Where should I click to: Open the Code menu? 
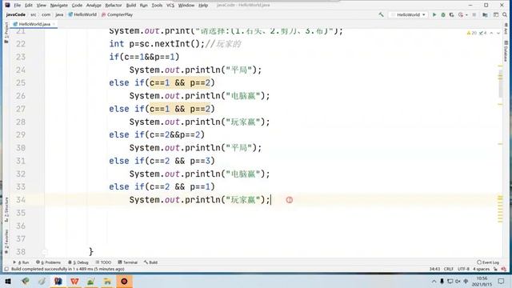click(x=77, y=6)
